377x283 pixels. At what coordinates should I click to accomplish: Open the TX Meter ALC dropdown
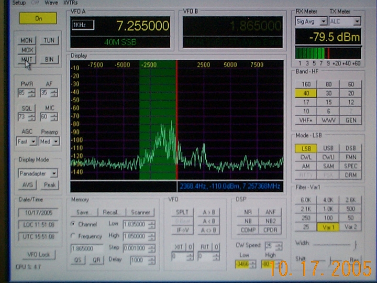coord(345,21)
